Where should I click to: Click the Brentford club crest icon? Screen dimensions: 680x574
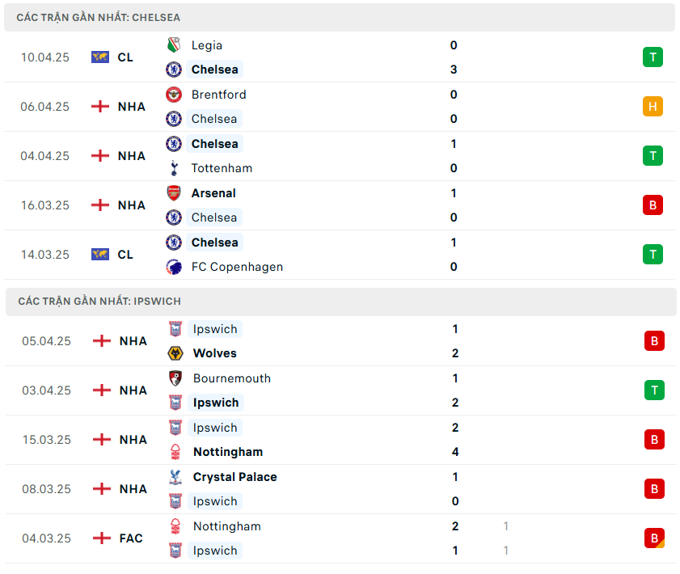(174, 95)
